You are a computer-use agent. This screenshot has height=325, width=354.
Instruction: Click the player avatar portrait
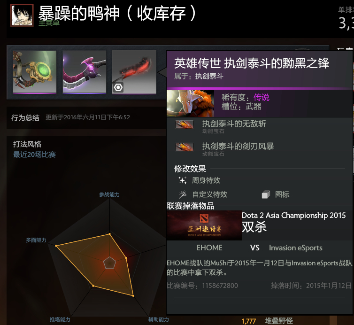point(22,15)
